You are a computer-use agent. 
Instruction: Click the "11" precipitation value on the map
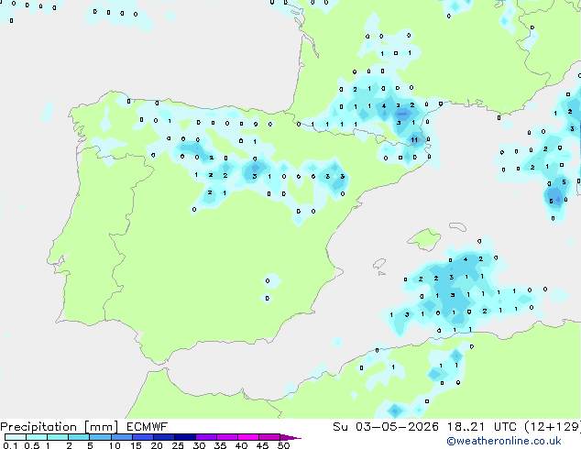[x=414, y=139]
